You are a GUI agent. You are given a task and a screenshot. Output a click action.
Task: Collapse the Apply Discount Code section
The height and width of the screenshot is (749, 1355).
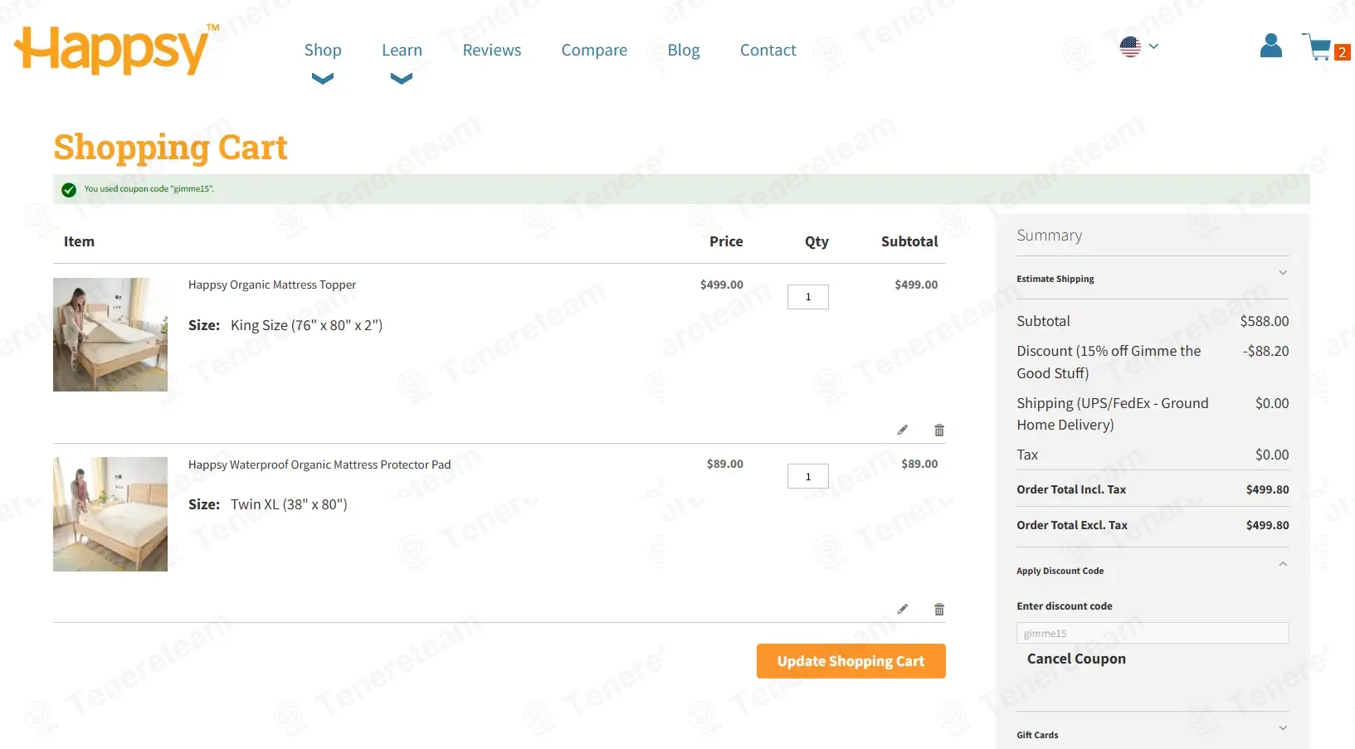tap(1153, 570)
